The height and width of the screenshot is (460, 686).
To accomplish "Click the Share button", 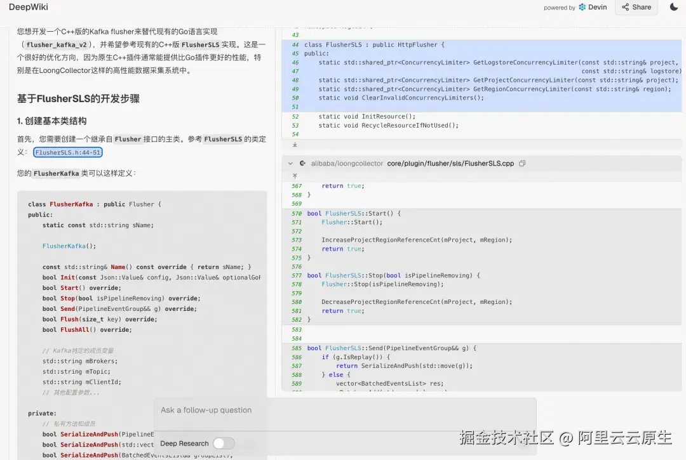I will click(636, 7).
